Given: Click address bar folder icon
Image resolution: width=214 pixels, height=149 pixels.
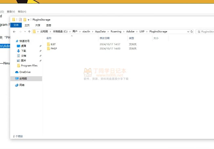Looking at the screenshot, I should (x=34, y=31).
